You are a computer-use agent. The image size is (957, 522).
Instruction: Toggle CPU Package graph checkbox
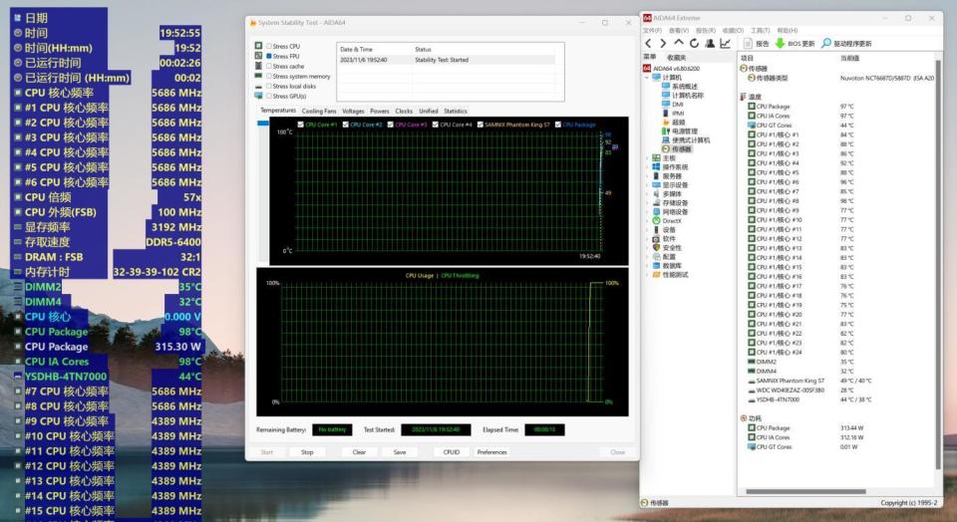point(558,125)
